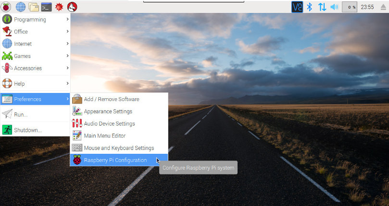
Task: Open the Raspberry Pi main menu
Action: (6, 7)
